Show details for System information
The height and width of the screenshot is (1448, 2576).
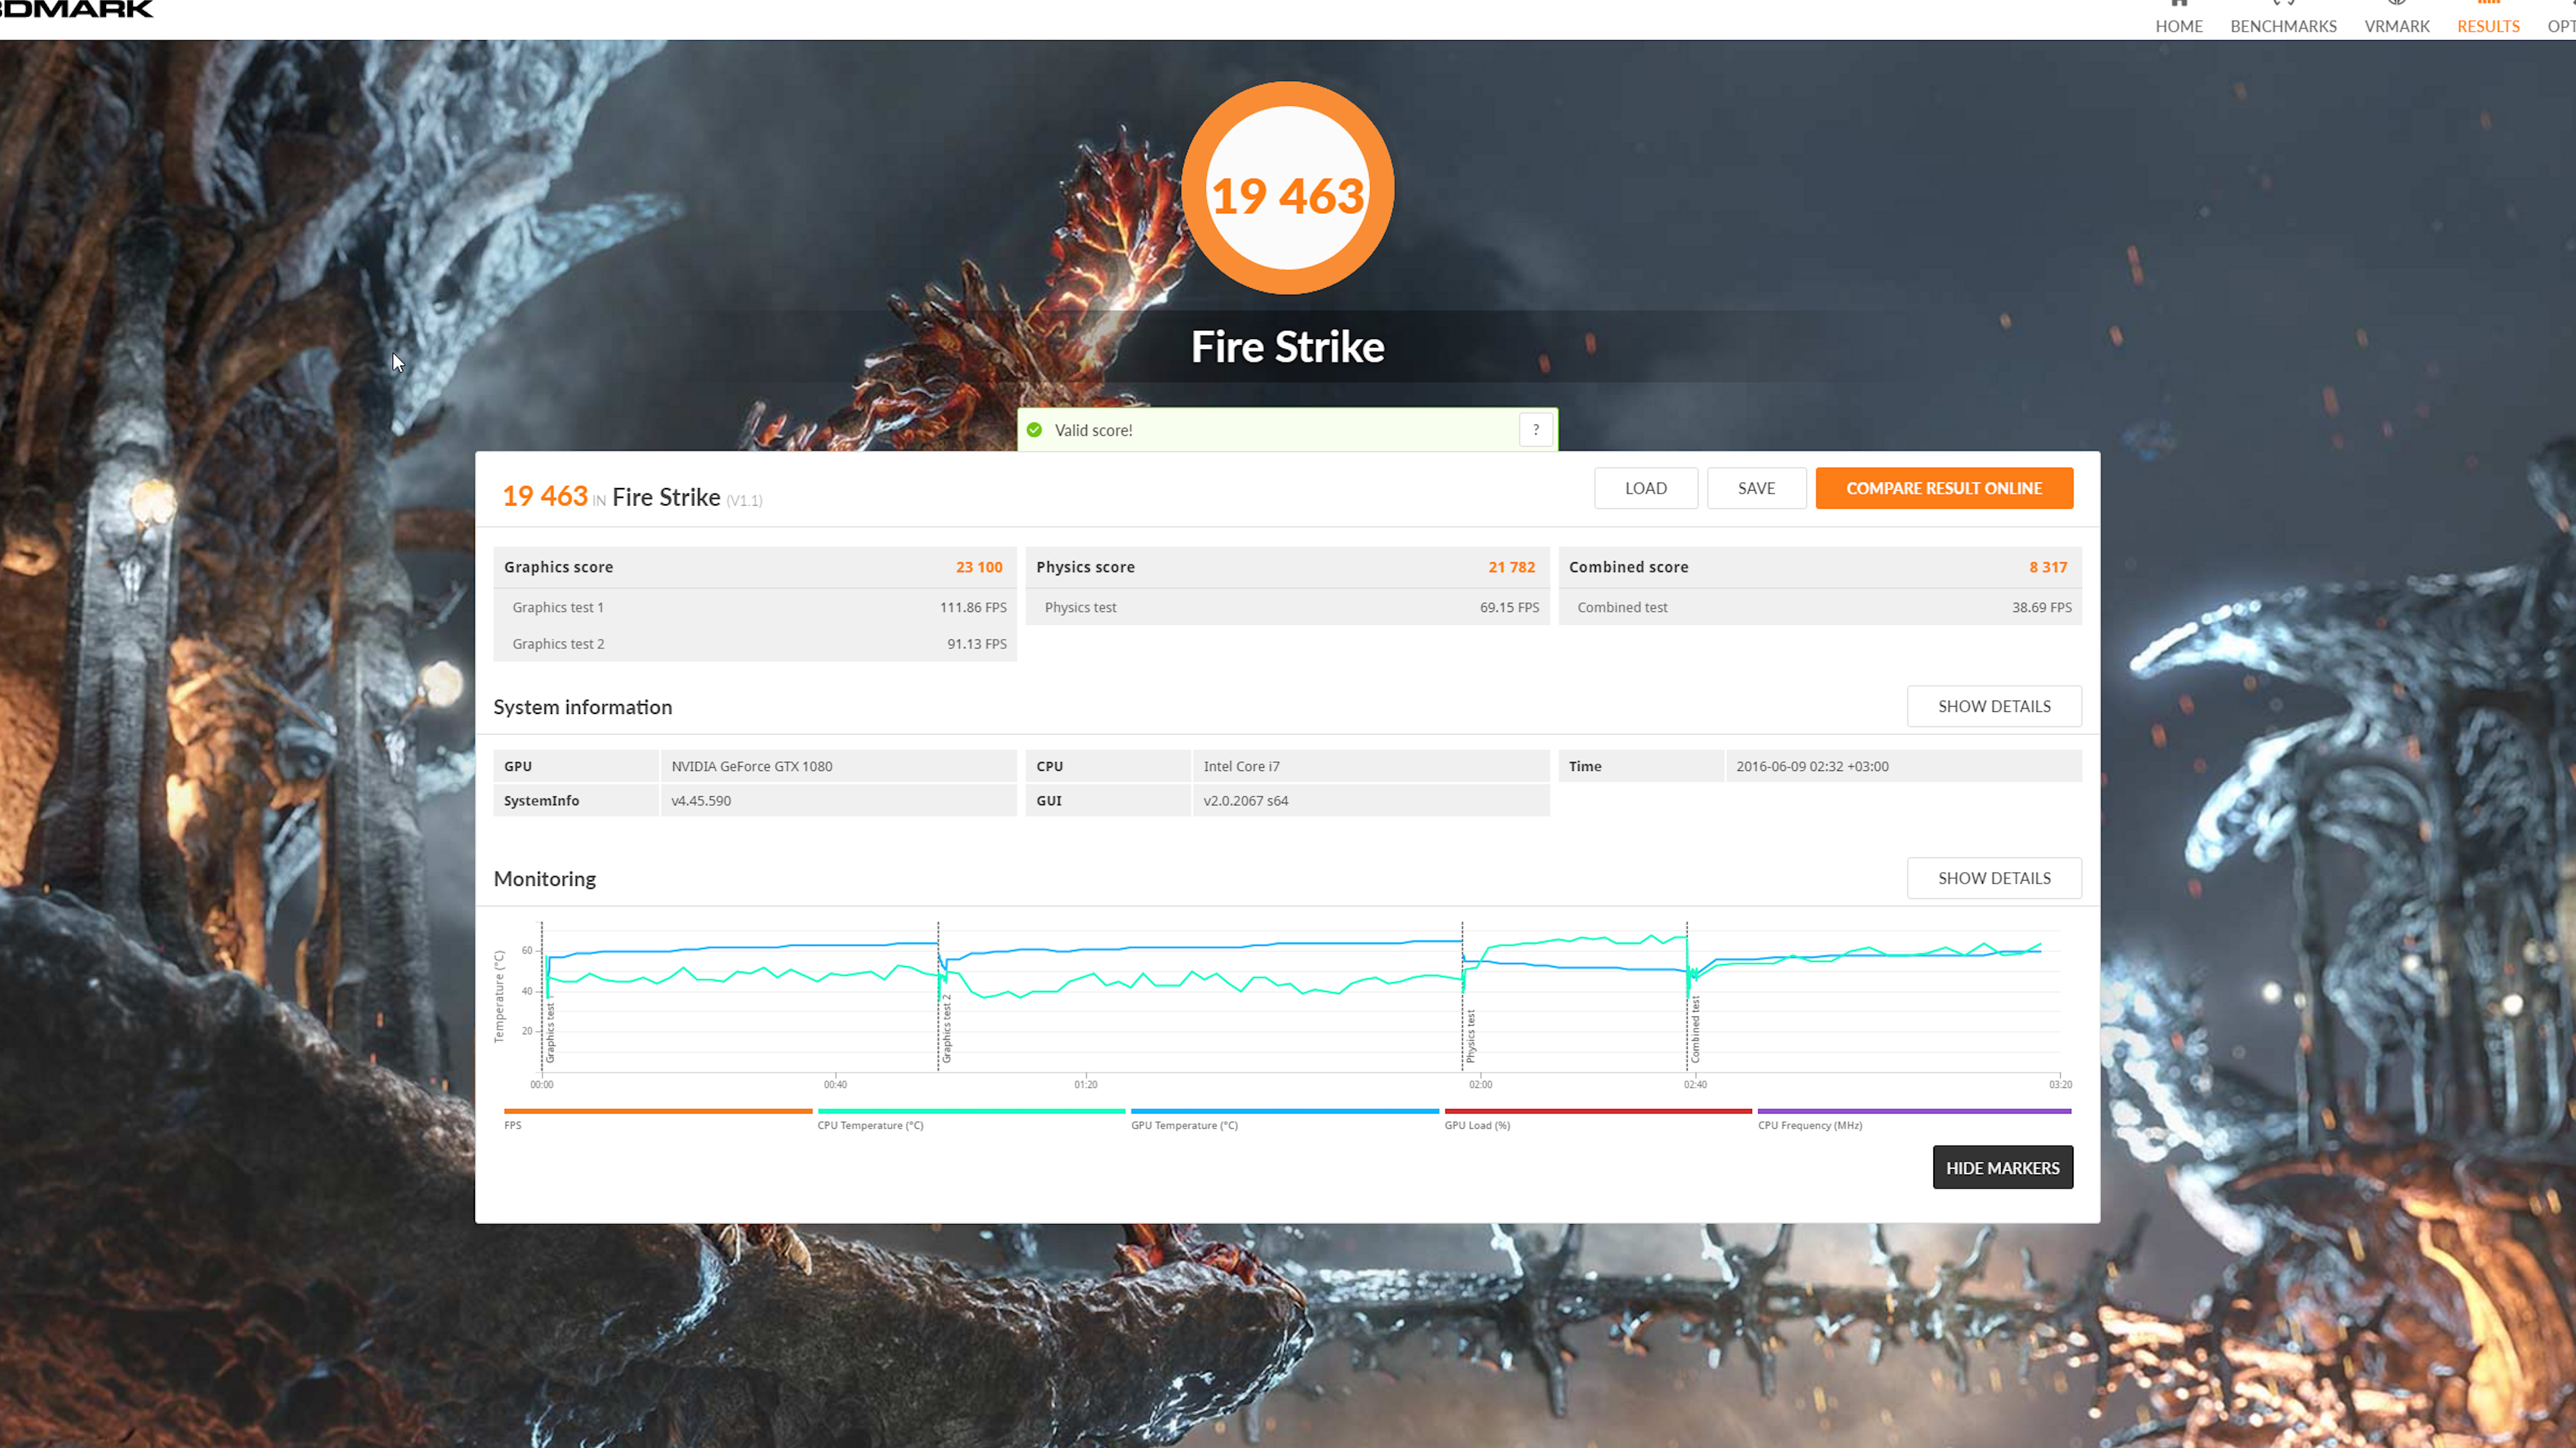click(1993, 705)
